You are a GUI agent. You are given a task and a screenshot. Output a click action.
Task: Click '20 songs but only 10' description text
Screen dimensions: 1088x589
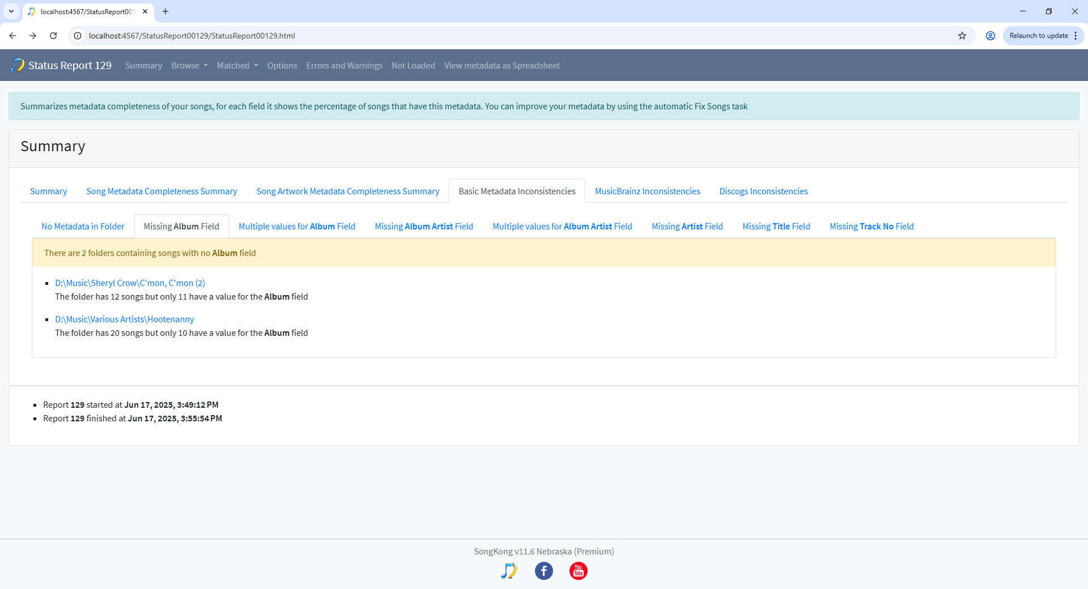point(181,333)
